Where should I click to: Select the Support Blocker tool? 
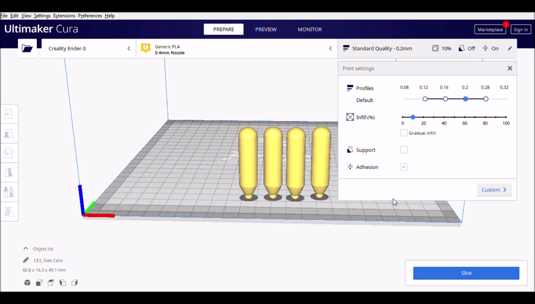coord(9,212)
